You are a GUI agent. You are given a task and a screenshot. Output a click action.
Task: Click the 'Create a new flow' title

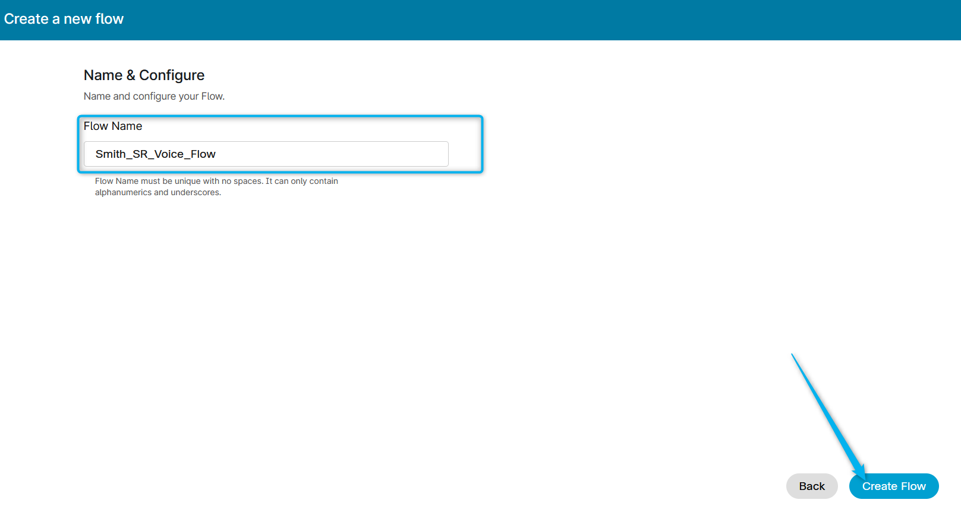point(64,19)
